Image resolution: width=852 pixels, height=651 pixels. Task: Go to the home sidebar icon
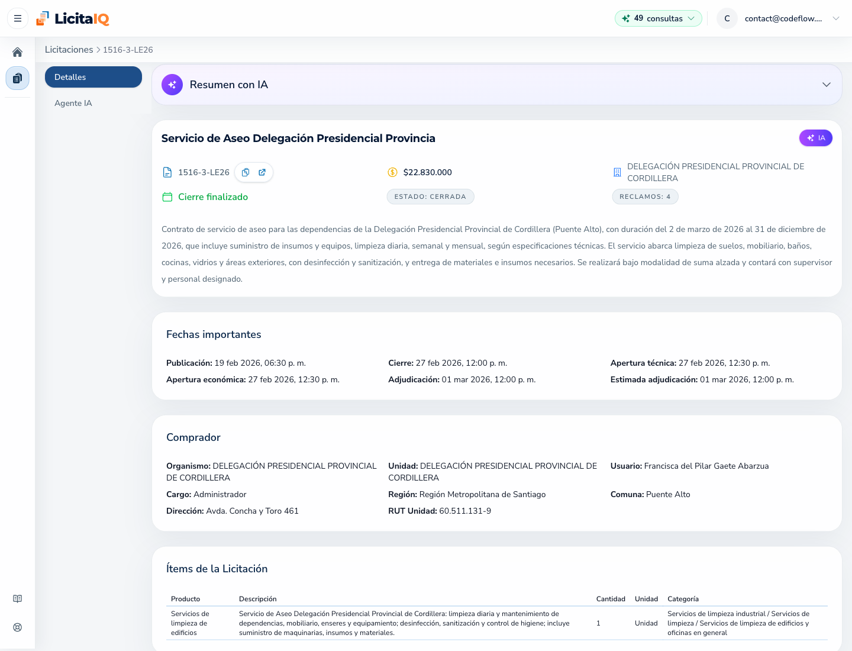[18, 52]
